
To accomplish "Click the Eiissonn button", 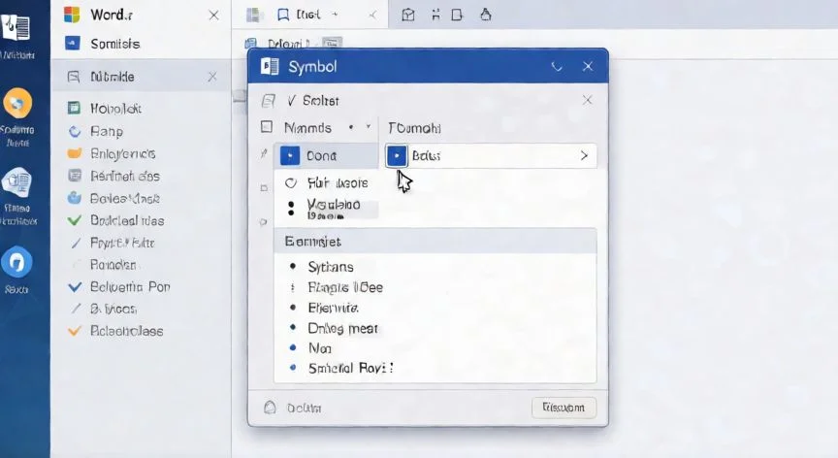I will pos(564,408).
